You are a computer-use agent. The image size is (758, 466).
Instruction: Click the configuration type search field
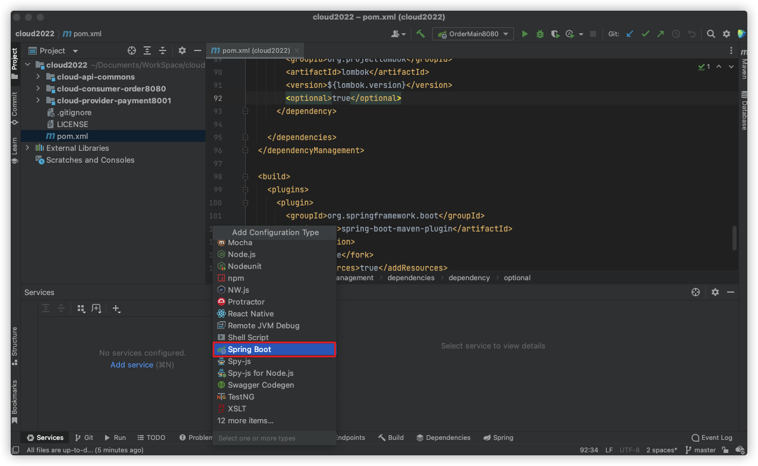click(x=274, y=438)
